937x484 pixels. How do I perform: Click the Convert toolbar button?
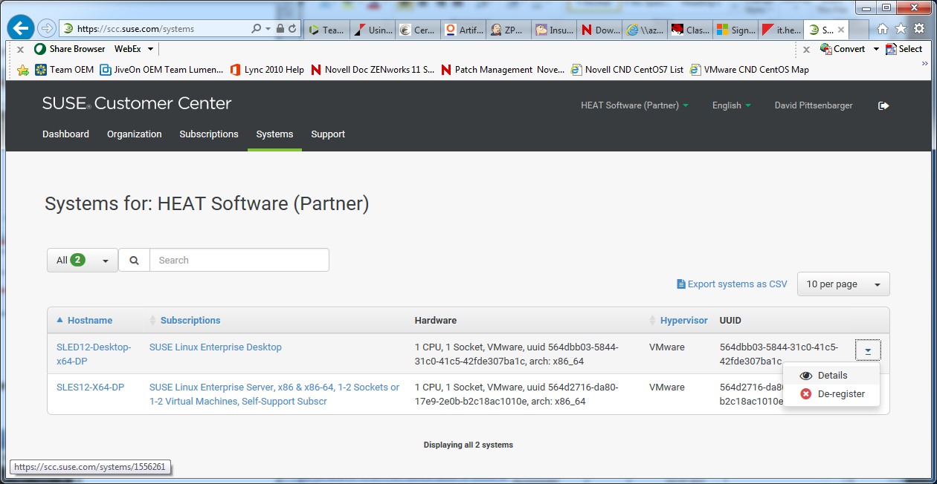pos(843,49)
